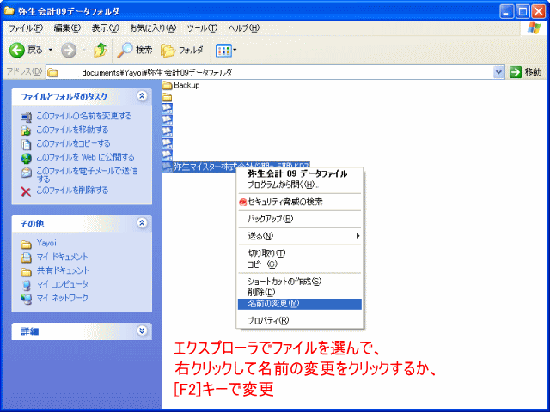The height and width of the screenshot is (412, 550).
Task: Click the Windows flag logo
Action: [535, 27]
